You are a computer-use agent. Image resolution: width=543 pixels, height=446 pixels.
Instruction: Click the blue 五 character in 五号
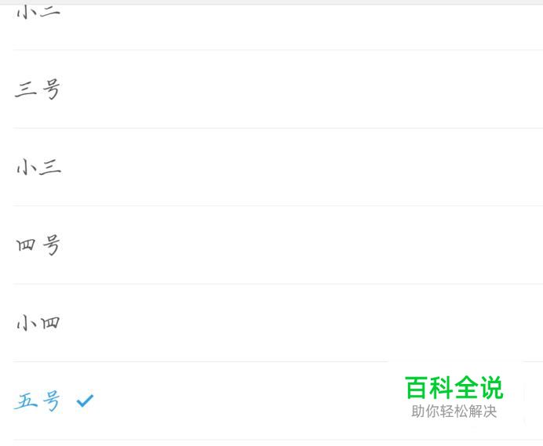click(x=27, y=401)
